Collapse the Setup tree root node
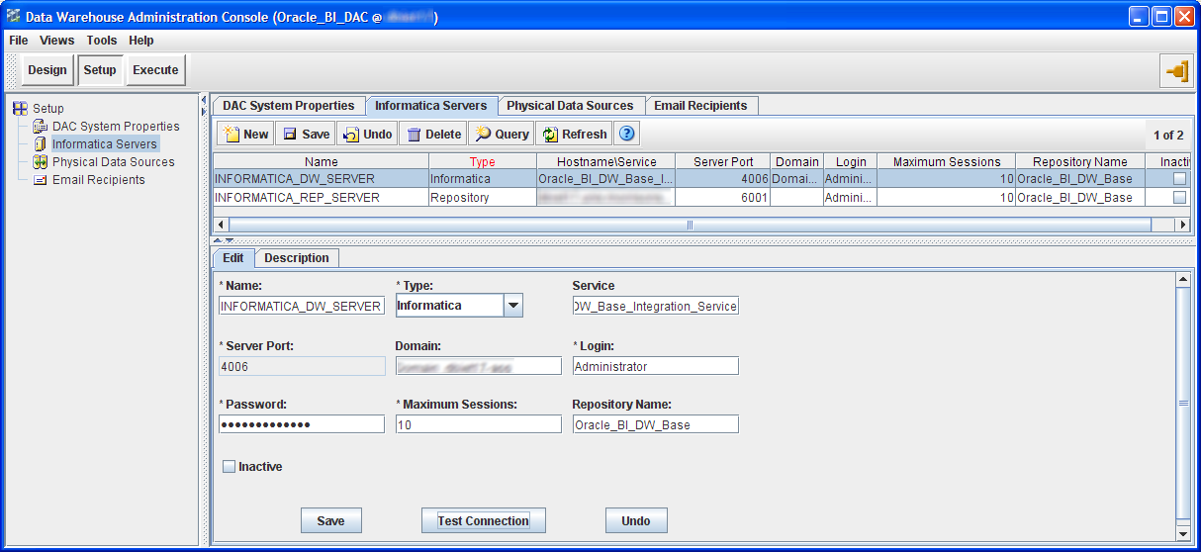The width and height of the screenshot is (1201, 552). coord(20,109)
